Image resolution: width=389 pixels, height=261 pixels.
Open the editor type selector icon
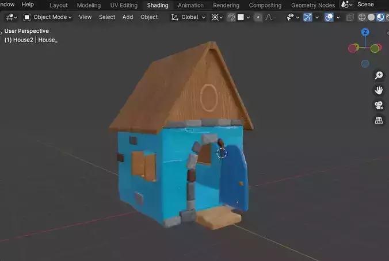(x=12, y=17)
